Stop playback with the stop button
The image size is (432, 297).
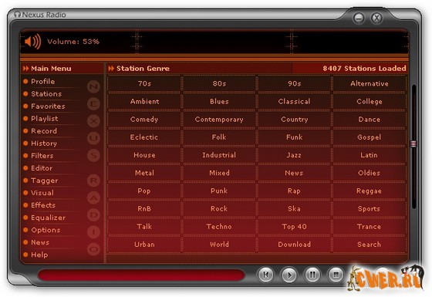[336, 275]
